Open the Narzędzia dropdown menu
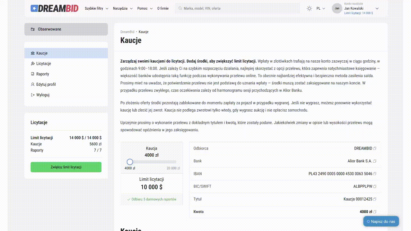The height and width of the screenshot is (231, 411). click(123, 8)
